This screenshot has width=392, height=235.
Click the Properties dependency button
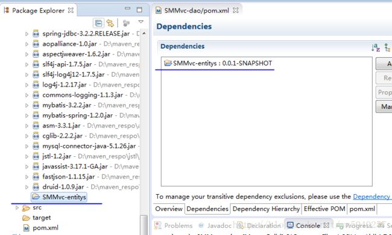384,93
